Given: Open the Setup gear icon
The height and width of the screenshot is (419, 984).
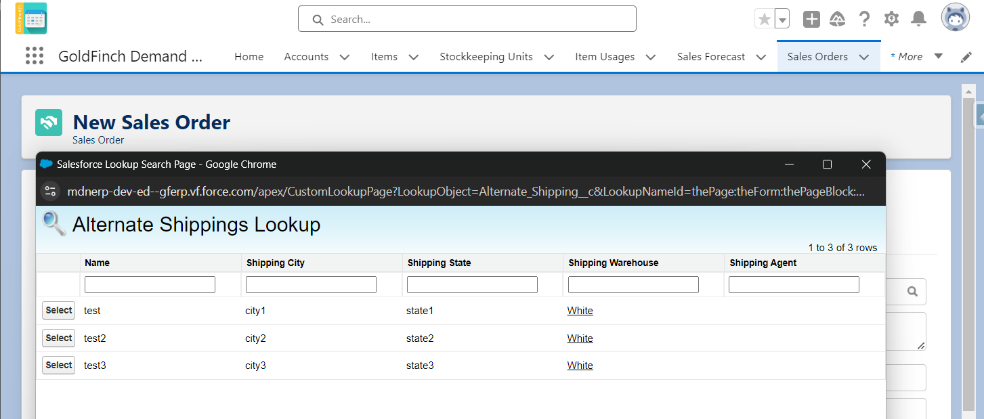Looking at the screenshot, I should pos(891,19).
